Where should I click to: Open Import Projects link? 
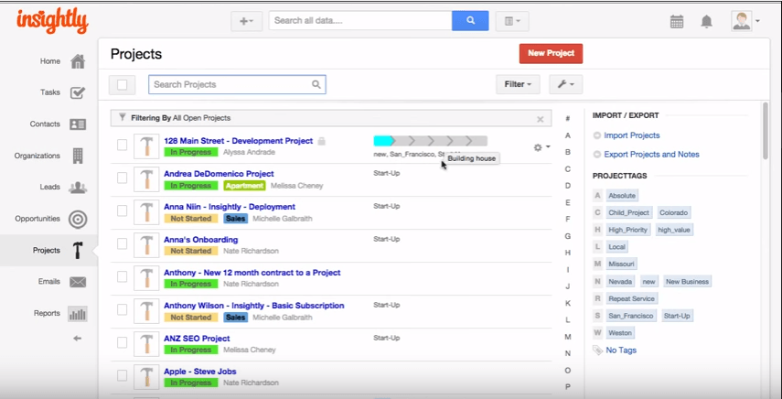[x=631, y=135]
